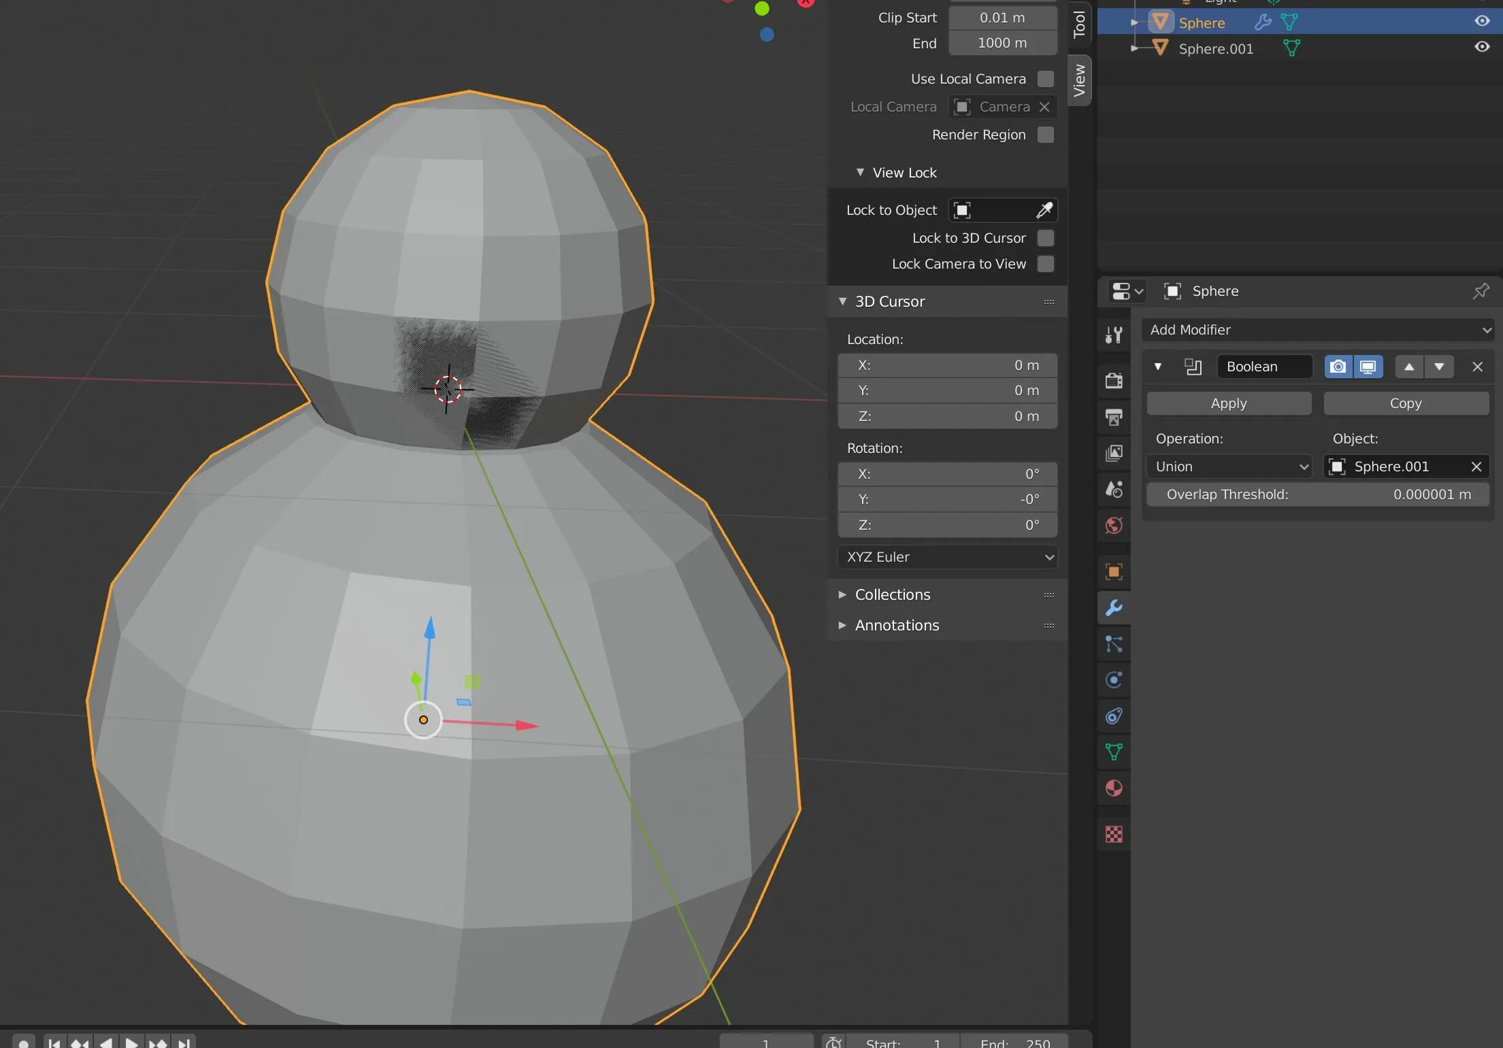
Task: Move Boolean modifier up with arrow
Action: tap(1409, 367)
